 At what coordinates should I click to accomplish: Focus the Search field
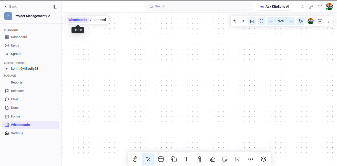pyautogui.click(x=199, y=6)
